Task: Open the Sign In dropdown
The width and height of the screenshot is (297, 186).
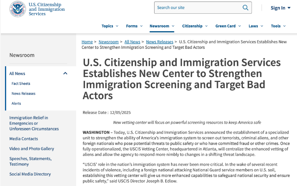Action: 280,8
